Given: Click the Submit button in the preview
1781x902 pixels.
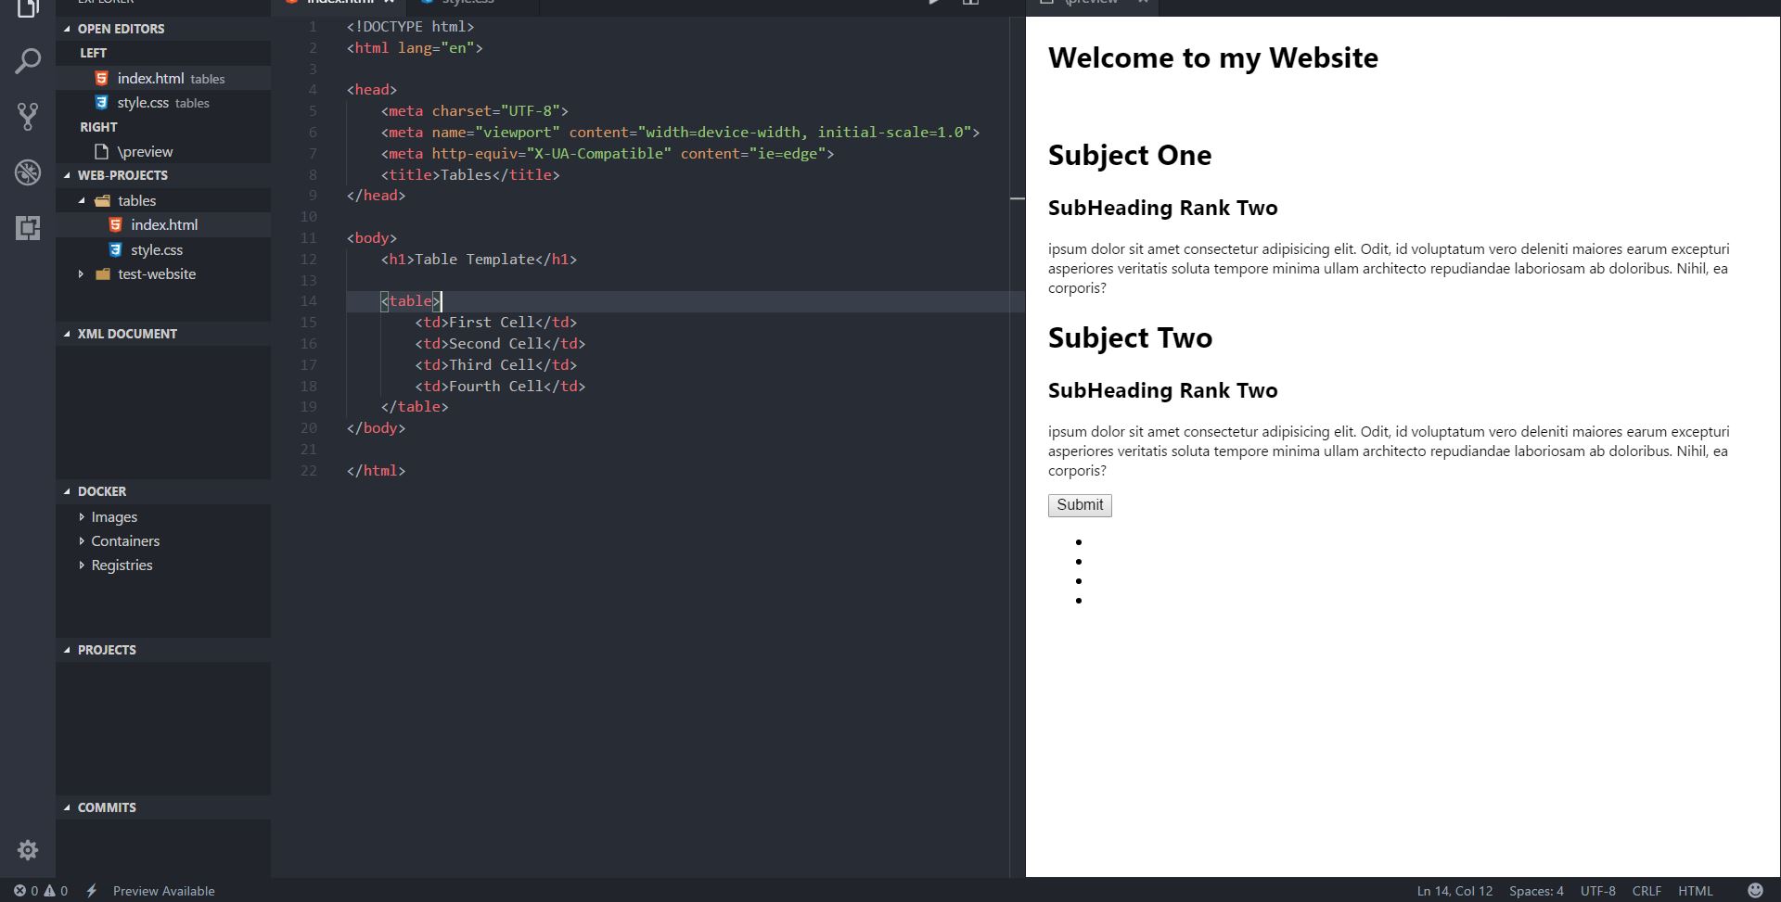Looking at the screenshot, I should coord(1079,505).
